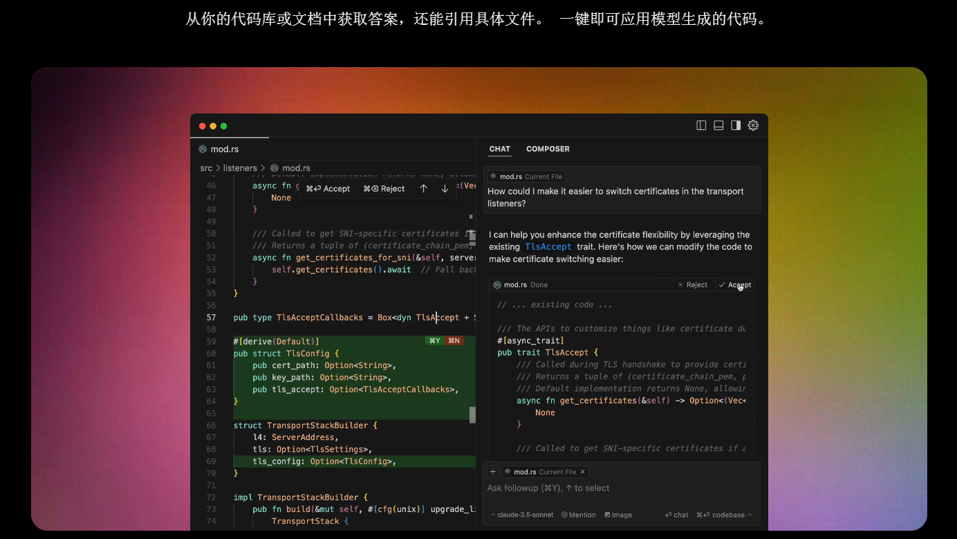Toggle the bottom panel layout icon
The width and height of the screenshot is (957, 539).
click(x=718, y=125)
